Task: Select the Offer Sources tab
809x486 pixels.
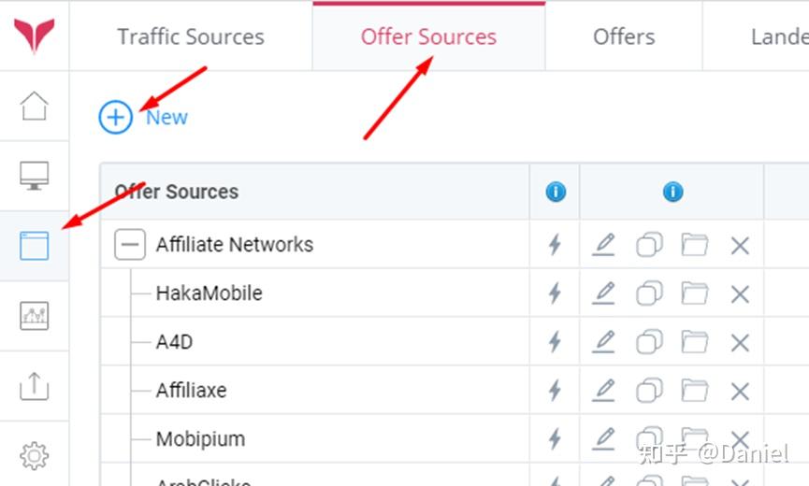Action: point(428,37)
